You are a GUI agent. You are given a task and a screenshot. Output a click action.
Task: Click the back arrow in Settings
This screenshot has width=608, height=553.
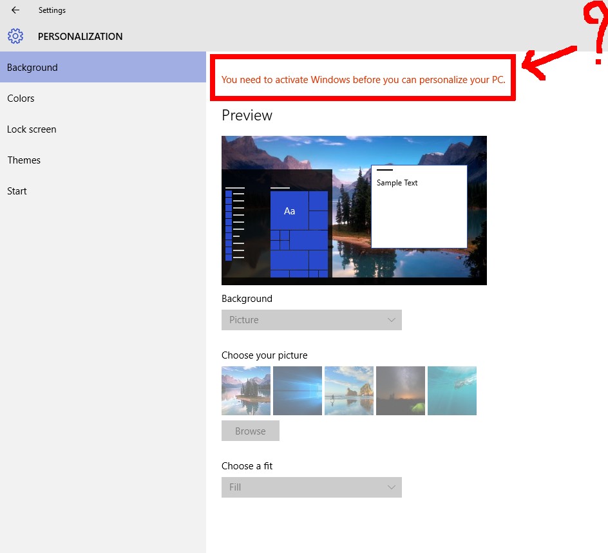[15, 10]
